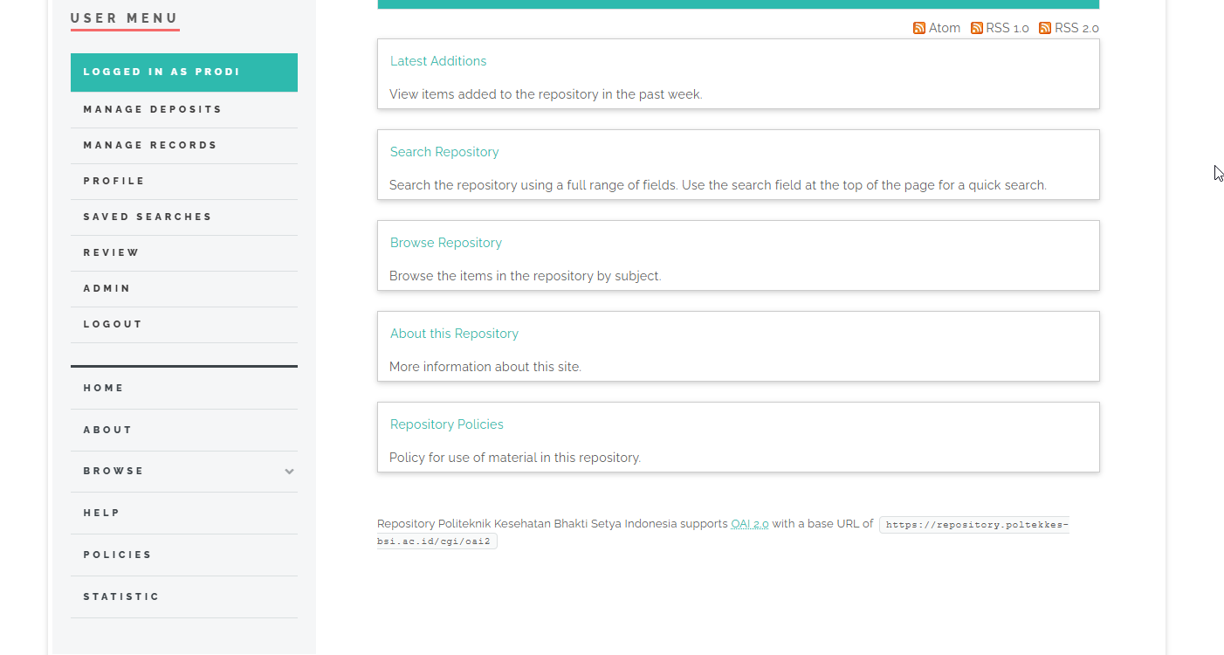
Task: Click the Search Repository link
Action: tap(444, 152)
